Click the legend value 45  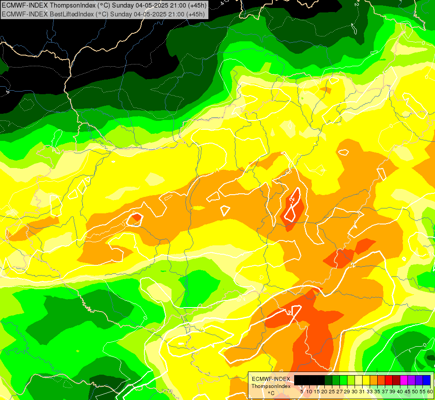pos(407,392)
